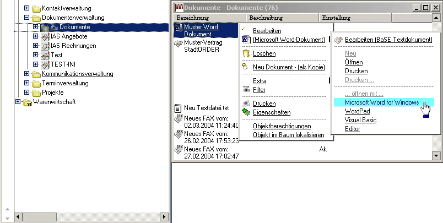The image size is (443, 223).
Task: Click the Muster-Vertrag StadtORDER document icon
Action: 178,42
